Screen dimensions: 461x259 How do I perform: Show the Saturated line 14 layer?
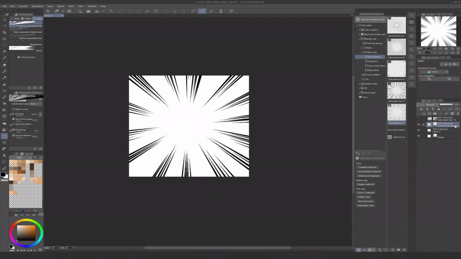point(419,119)
